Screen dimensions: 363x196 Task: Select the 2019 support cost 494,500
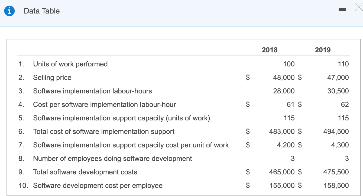[x=336, y=131]
